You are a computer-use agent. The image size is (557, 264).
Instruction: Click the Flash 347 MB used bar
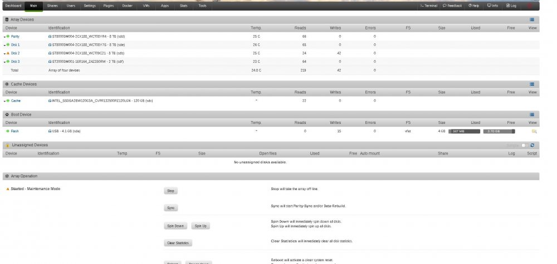(x=464, y=132)
